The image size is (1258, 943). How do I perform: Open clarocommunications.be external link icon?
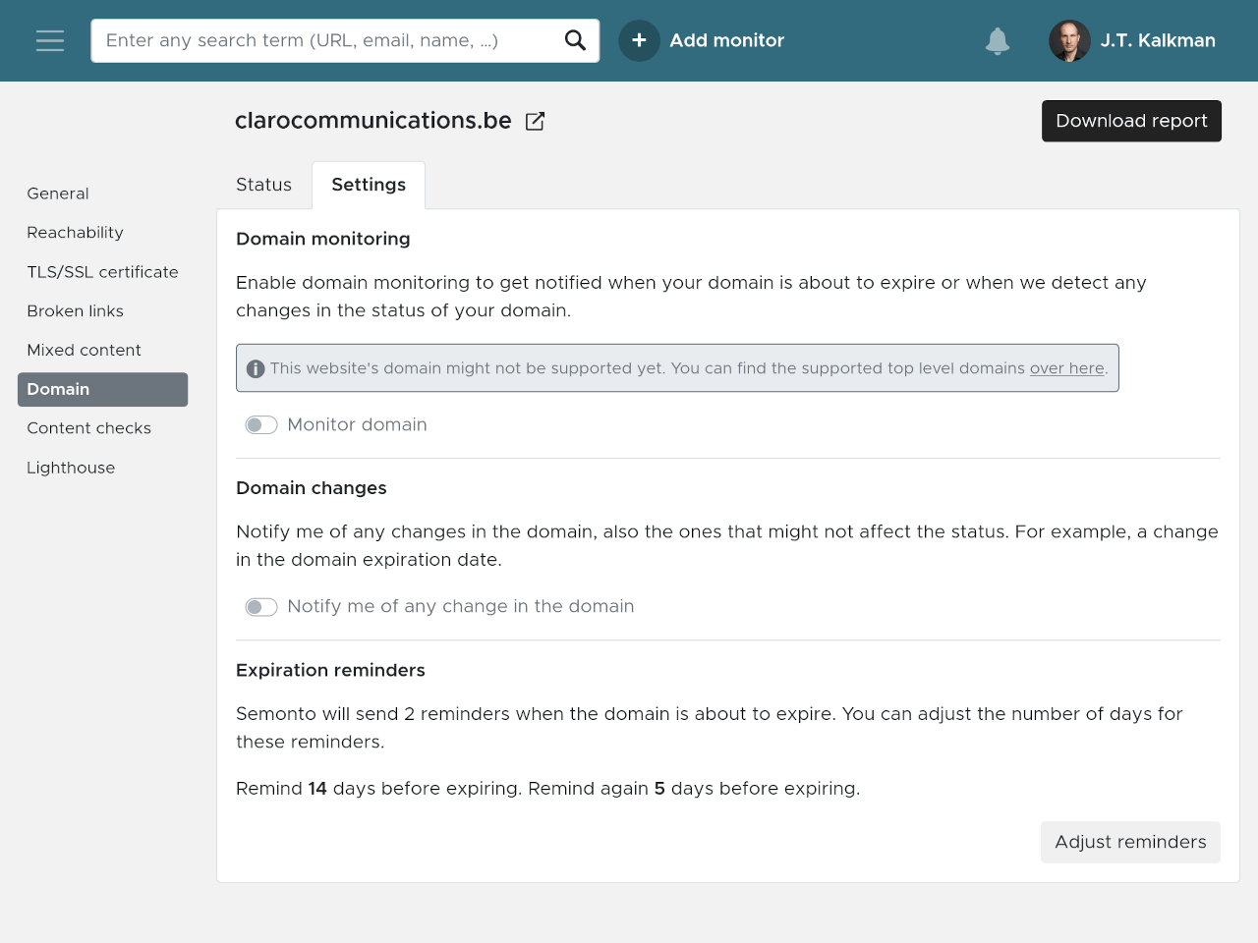[x=535, y=121]
